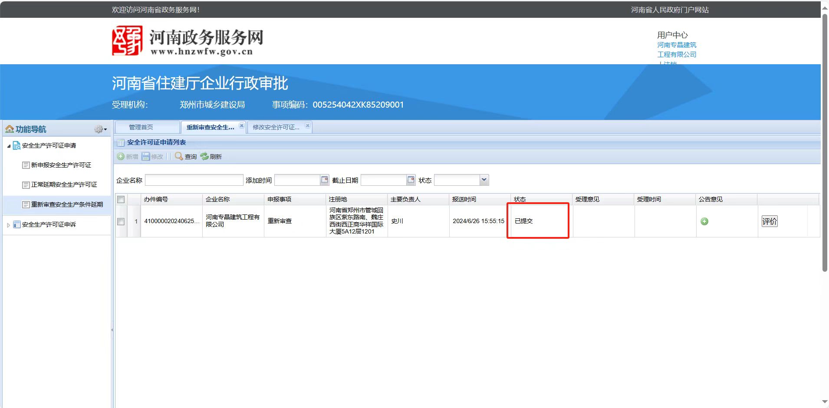829x408 pixels.
Task: Click the 企业名称 search input field
Action: click(x=194, y=180)
